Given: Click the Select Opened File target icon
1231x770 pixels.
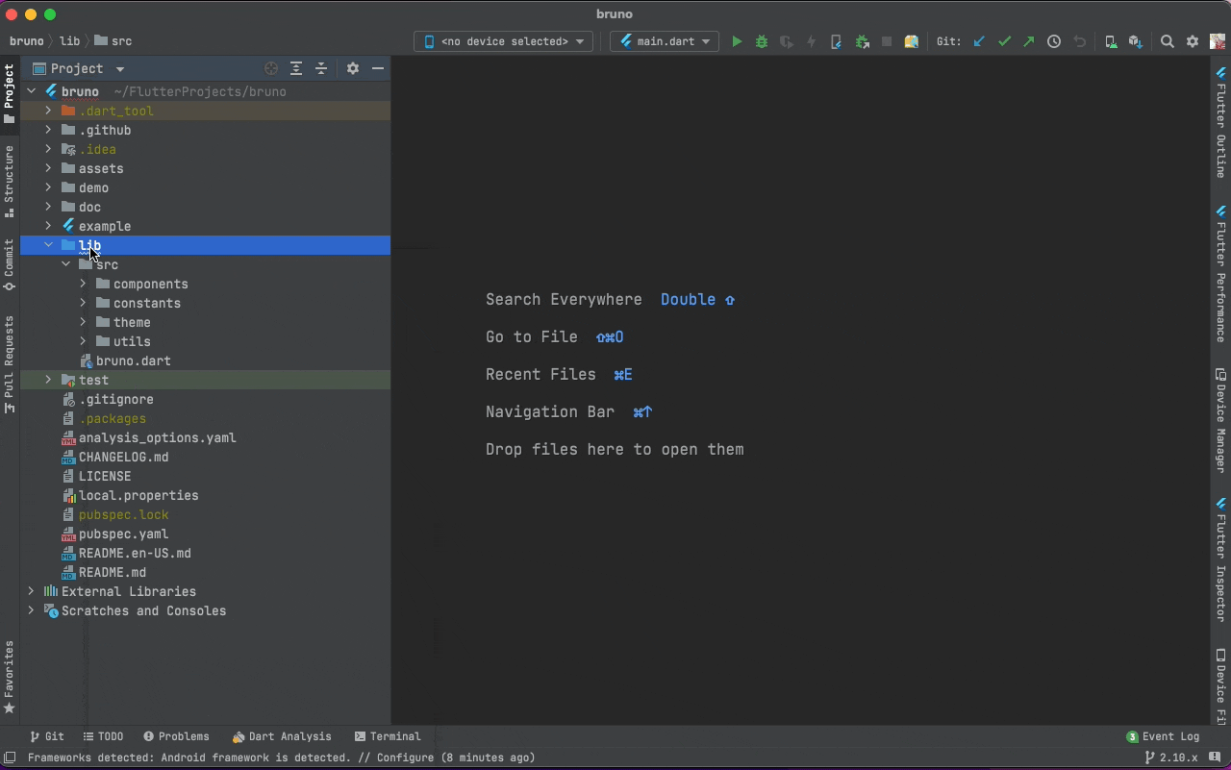Looking at the screenshot, I should [x=271, y=68].
